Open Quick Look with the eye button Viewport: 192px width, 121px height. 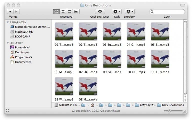click(100, 12)
